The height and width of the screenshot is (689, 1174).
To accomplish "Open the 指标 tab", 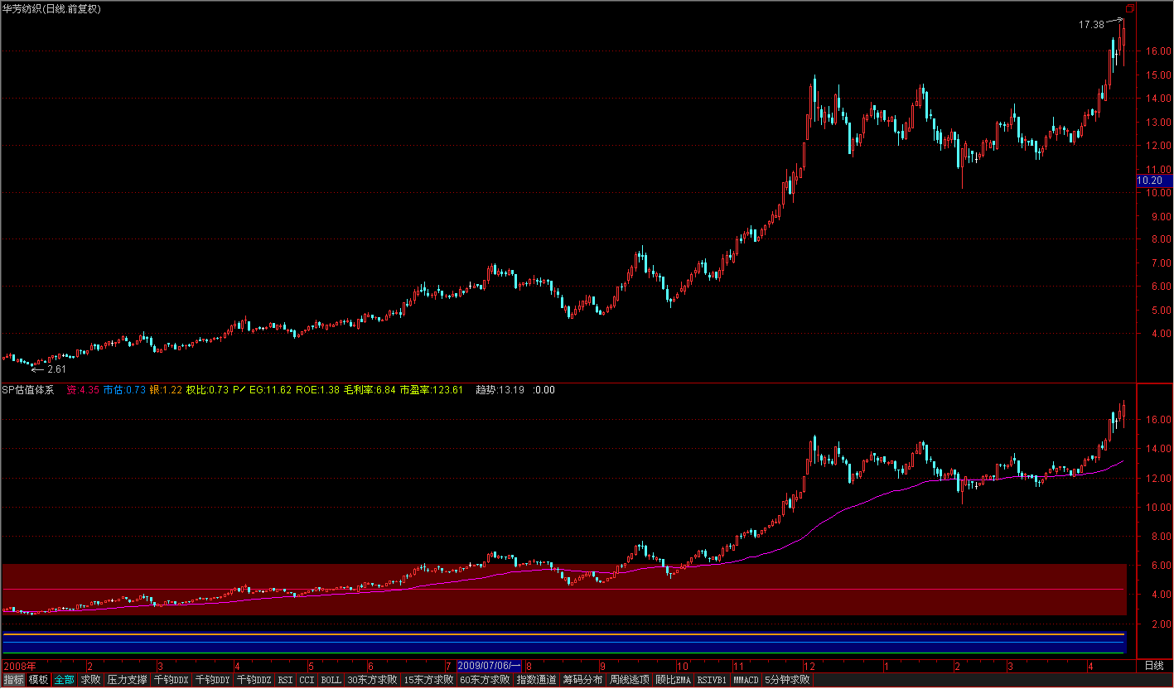I will pos(13,680).
